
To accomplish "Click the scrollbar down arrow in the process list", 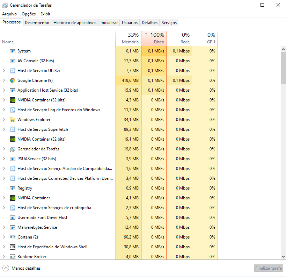I will coord(283,257).
